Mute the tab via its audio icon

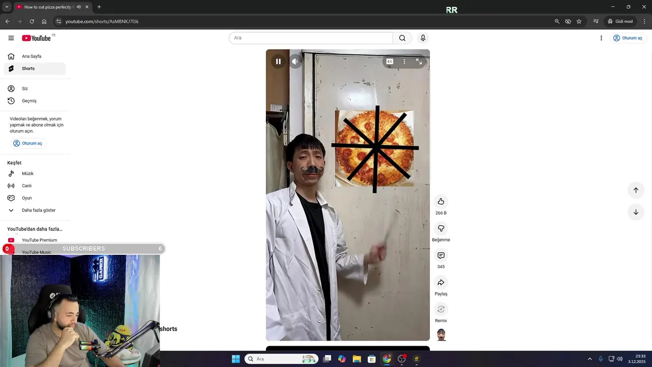tap(78, 7)
